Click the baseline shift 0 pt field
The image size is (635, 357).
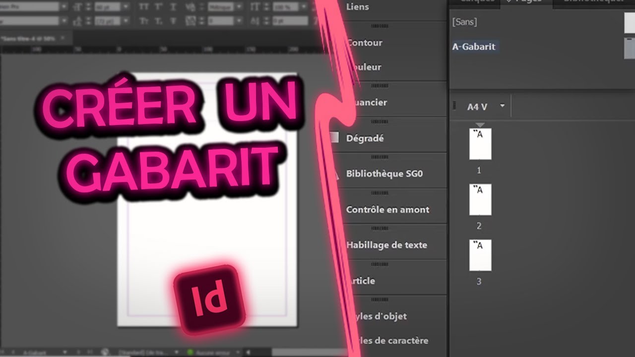tap(290, 21)
